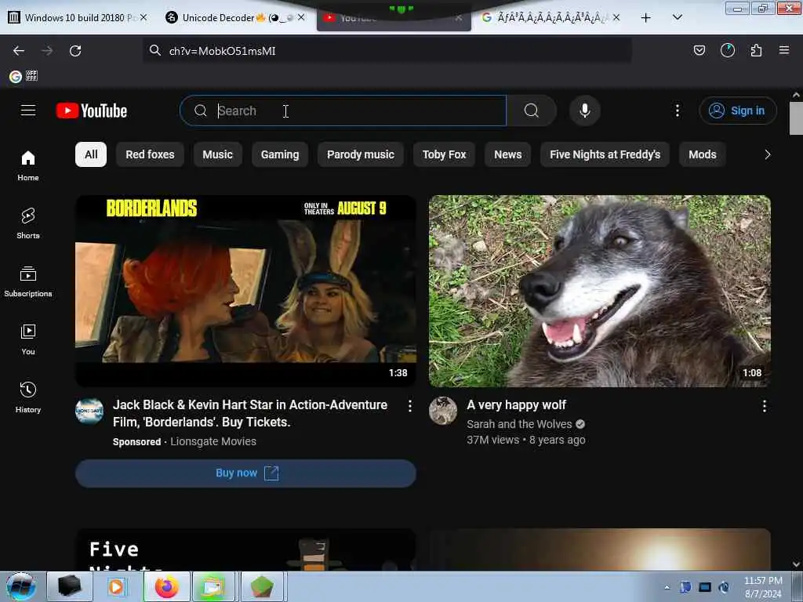Open the Sarah and the Wolves channel avatar
Screen dimensions: 803x602
(443, 411)
